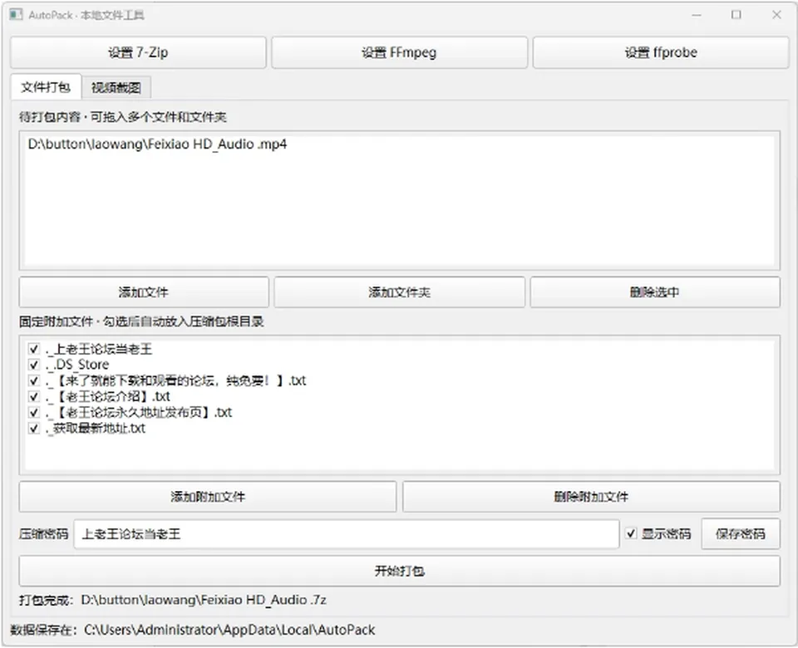The width and height of the screenshot is (798, 648).
Task: Disable the 显示密码 checkbox
Action: 631,533
